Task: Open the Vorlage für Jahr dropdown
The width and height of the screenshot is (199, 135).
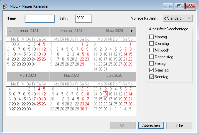Action: pos(178,18)
